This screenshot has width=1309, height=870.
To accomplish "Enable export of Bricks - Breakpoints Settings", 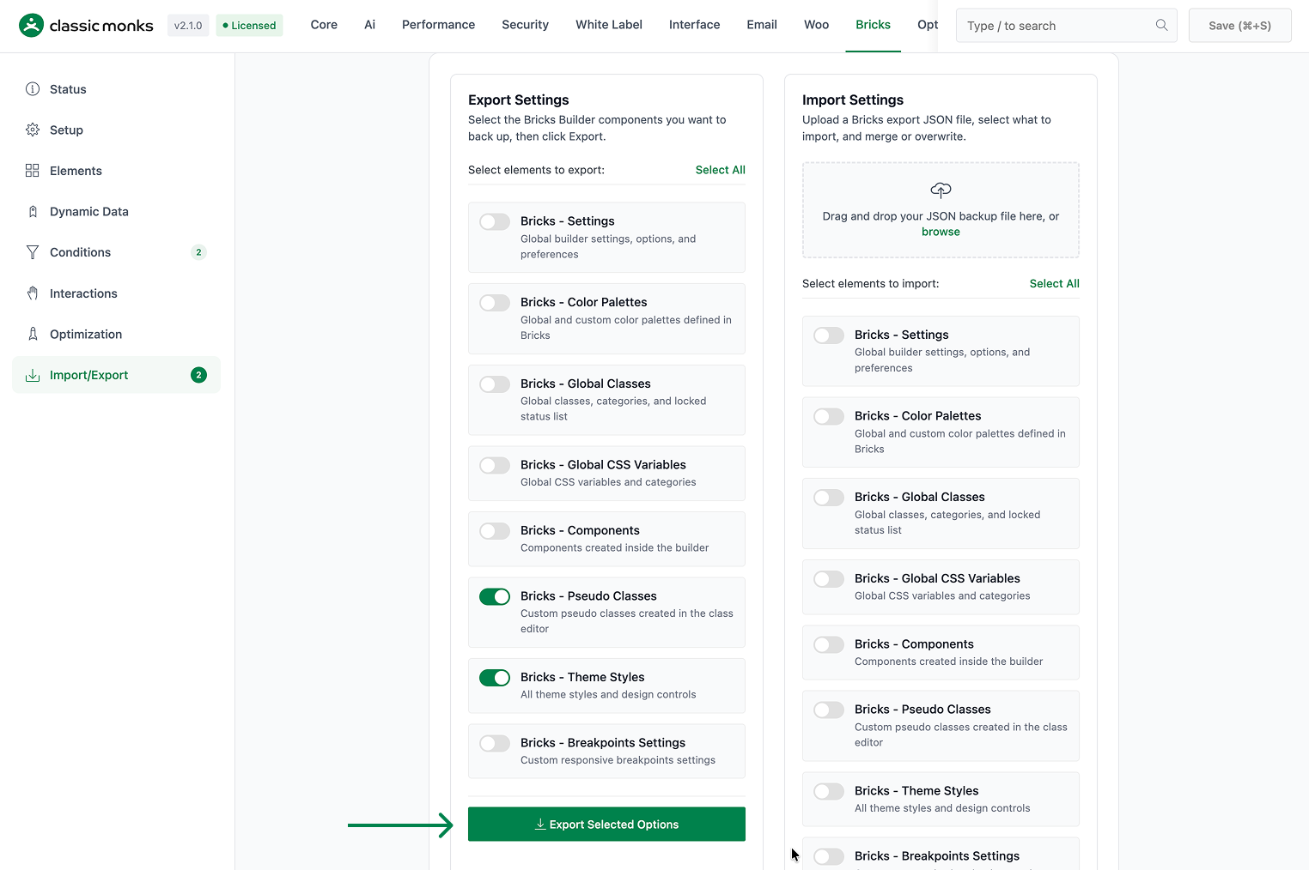I will pyautogui.click(x=495, y=744).
